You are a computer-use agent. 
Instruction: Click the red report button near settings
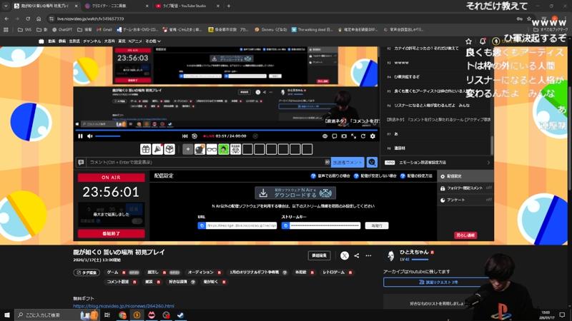coord(465,235)
